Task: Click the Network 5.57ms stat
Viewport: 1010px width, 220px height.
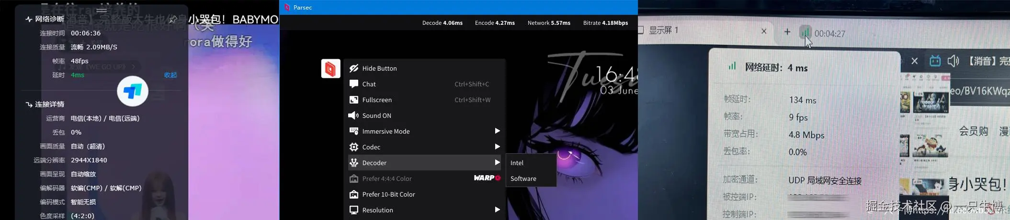Action: 549,23
